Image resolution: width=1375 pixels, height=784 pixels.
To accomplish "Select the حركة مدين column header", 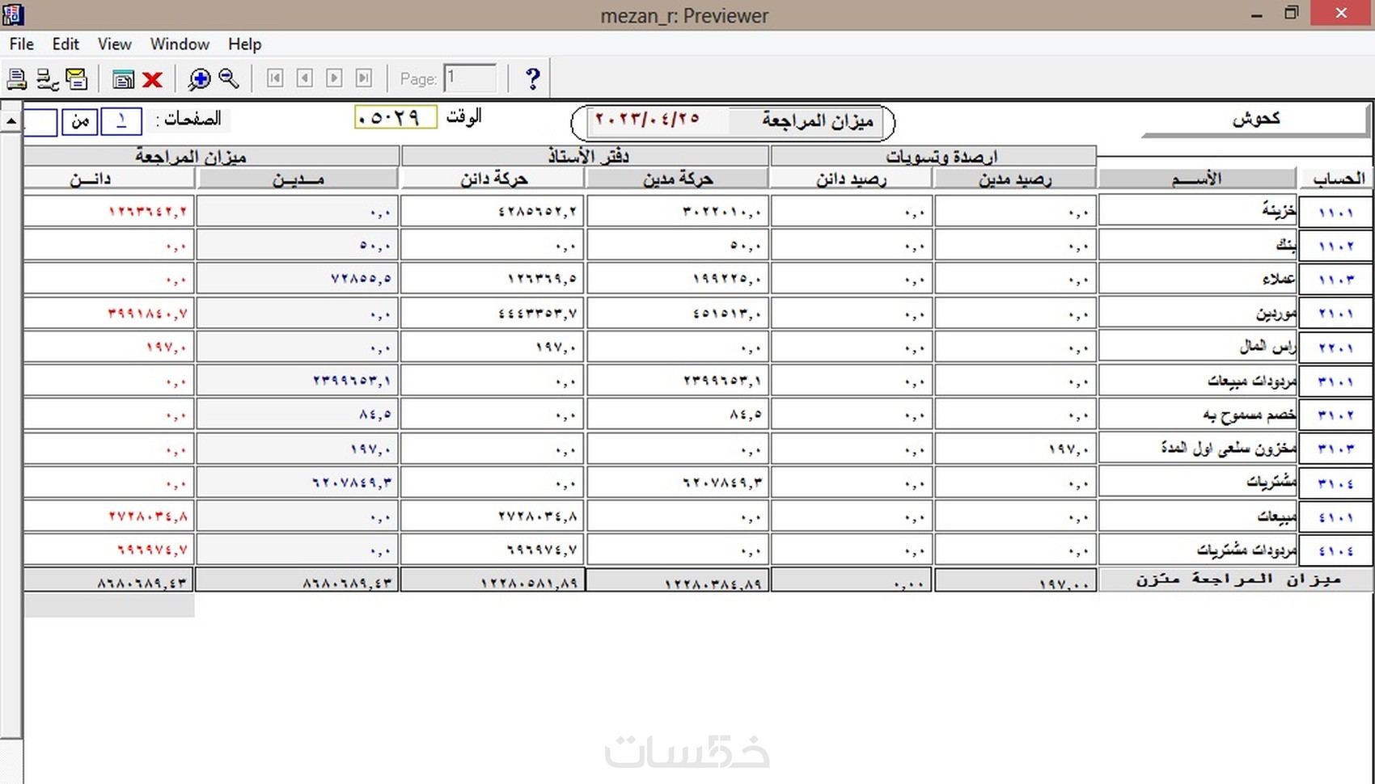I will (677, 179).
